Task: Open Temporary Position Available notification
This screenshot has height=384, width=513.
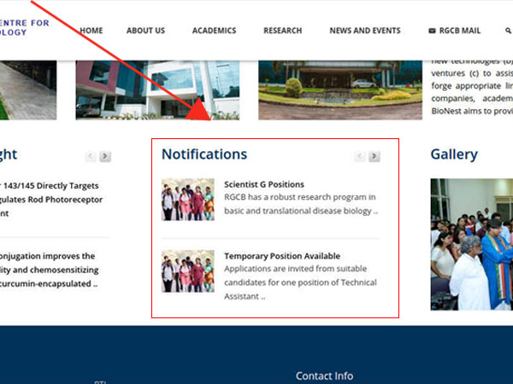Action: click(x=282, y=256)
